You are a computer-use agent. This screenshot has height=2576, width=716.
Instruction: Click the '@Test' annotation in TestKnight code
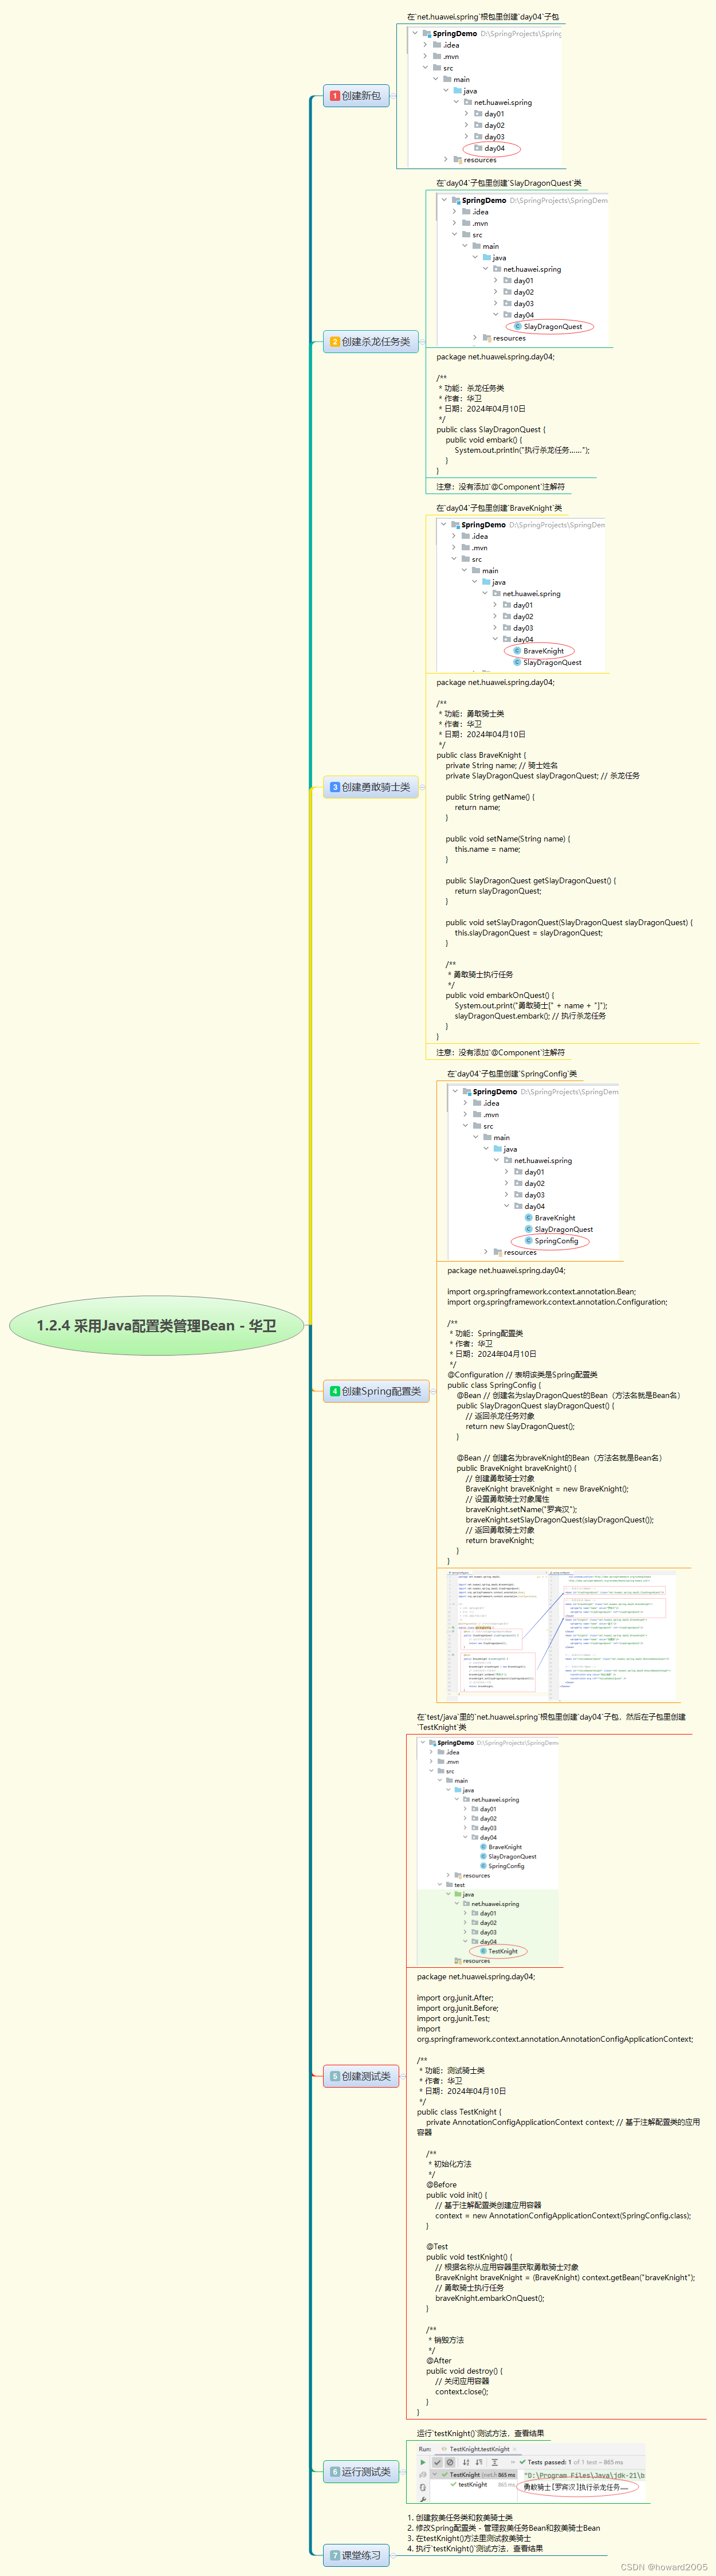pos(436,2247)
